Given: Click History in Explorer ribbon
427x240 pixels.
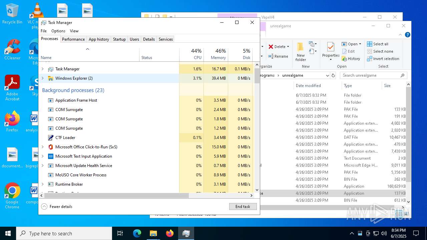Looking at the screenshot, I should point(351,59).
